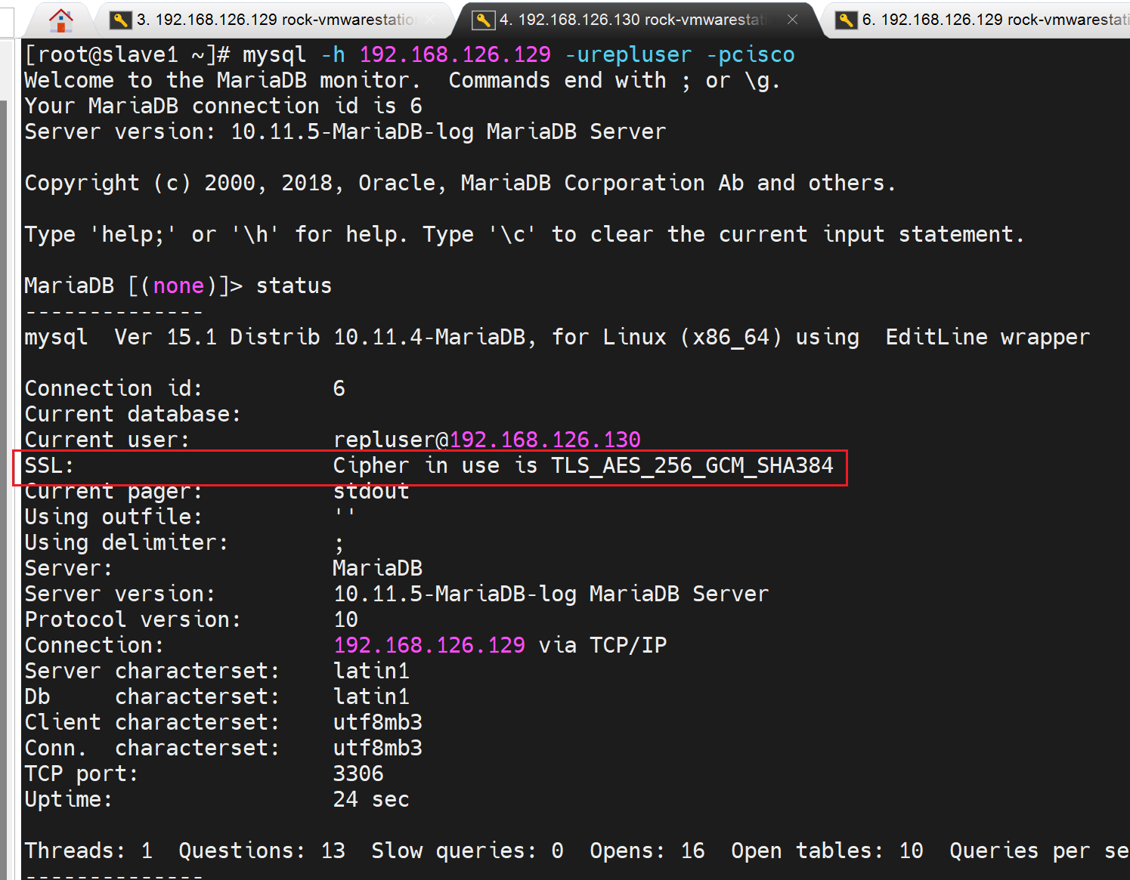Click Current pager value stdout
1130x880 pixels.
click(371, 491)
